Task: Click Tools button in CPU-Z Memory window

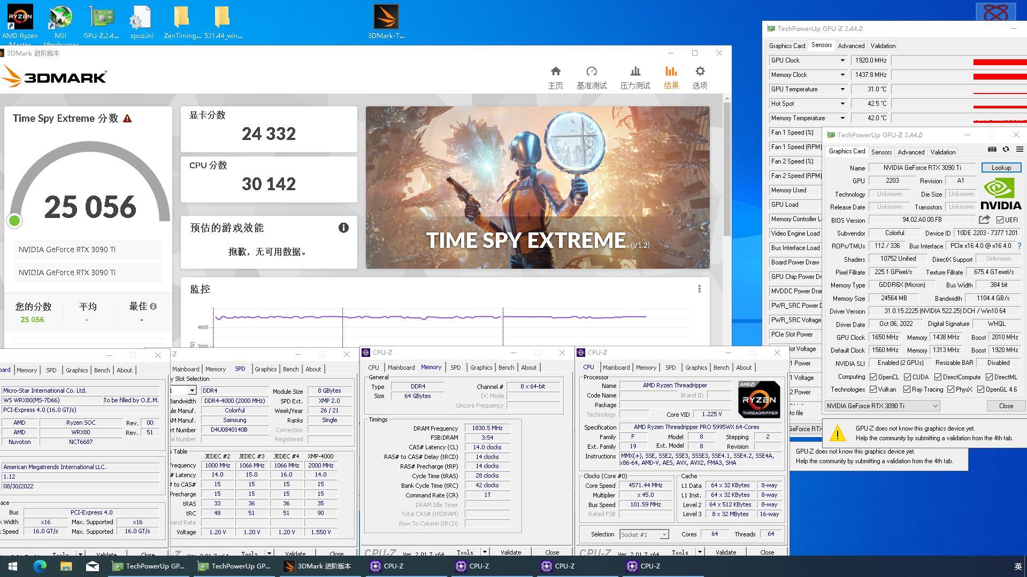Action: (x=465, y=552)
